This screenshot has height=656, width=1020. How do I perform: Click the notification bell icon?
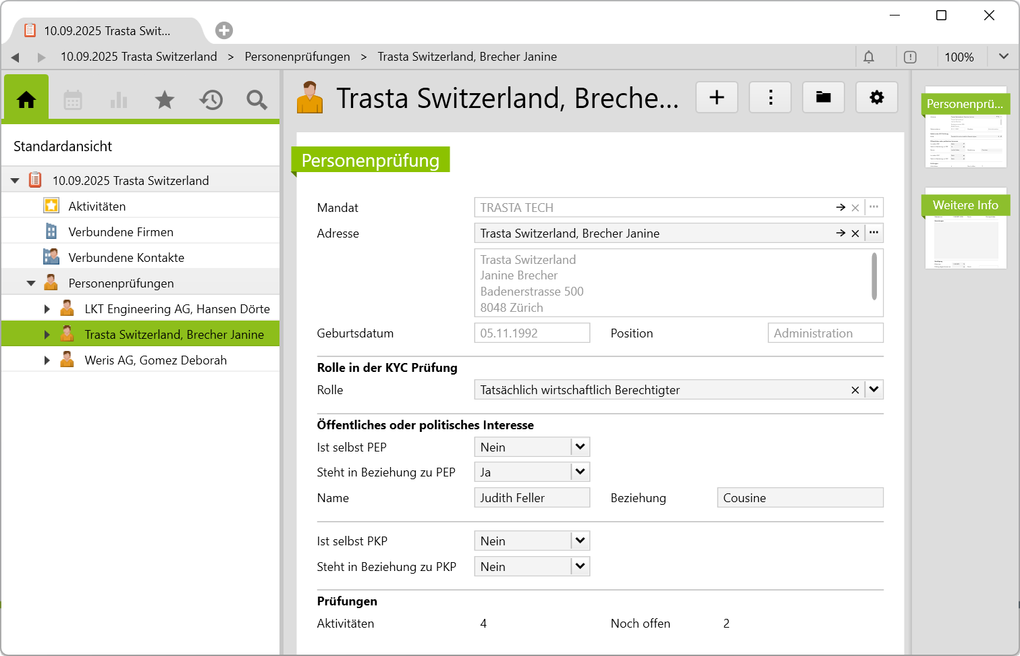click(x=869, y=57)
